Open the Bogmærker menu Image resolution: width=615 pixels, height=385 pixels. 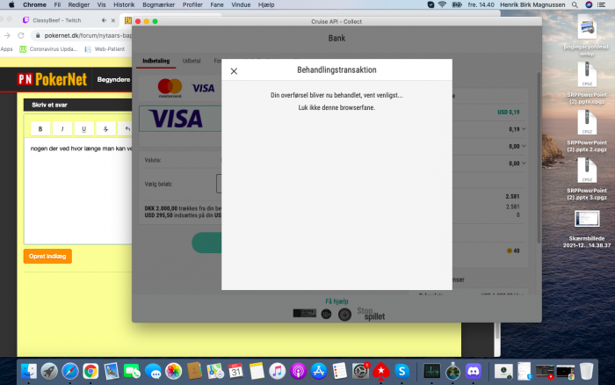pyautogui.click(x=158, y=4)
